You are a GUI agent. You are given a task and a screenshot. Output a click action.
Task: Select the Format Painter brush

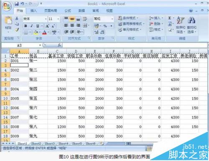[x=17, y=30]
